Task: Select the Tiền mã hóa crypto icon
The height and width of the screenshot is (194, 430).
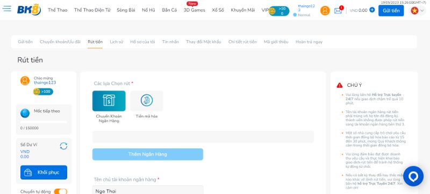Action: click(x=147, y=101)
